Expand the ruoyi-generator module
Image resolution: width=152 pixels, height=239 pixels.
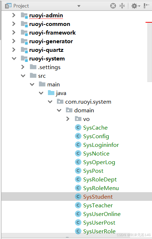point(14,41)
